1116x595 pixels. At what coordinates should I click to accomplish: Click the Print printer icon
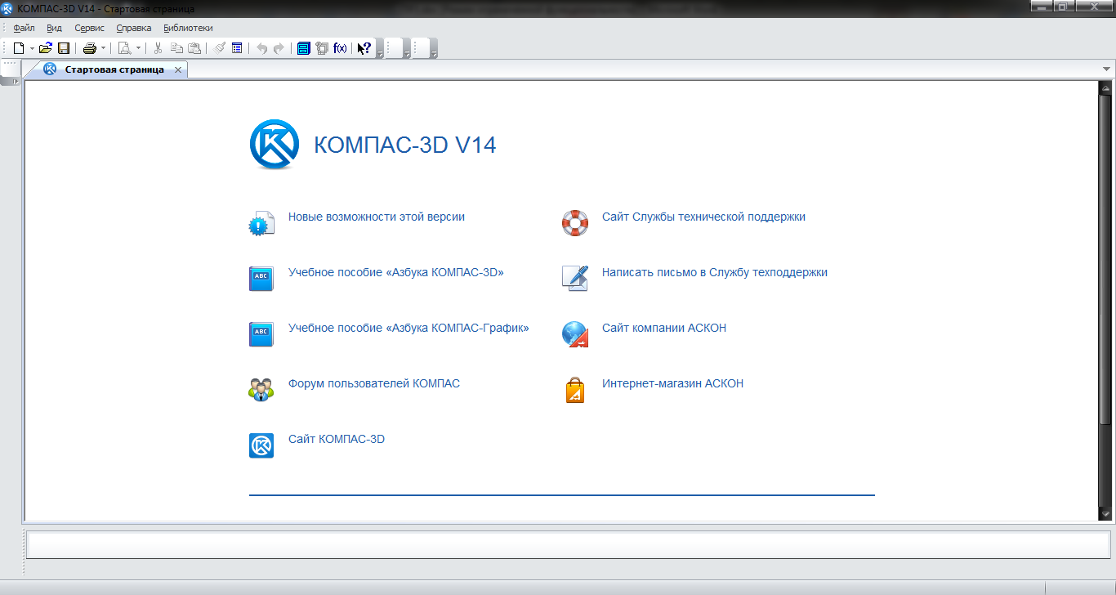coord(90,48)
